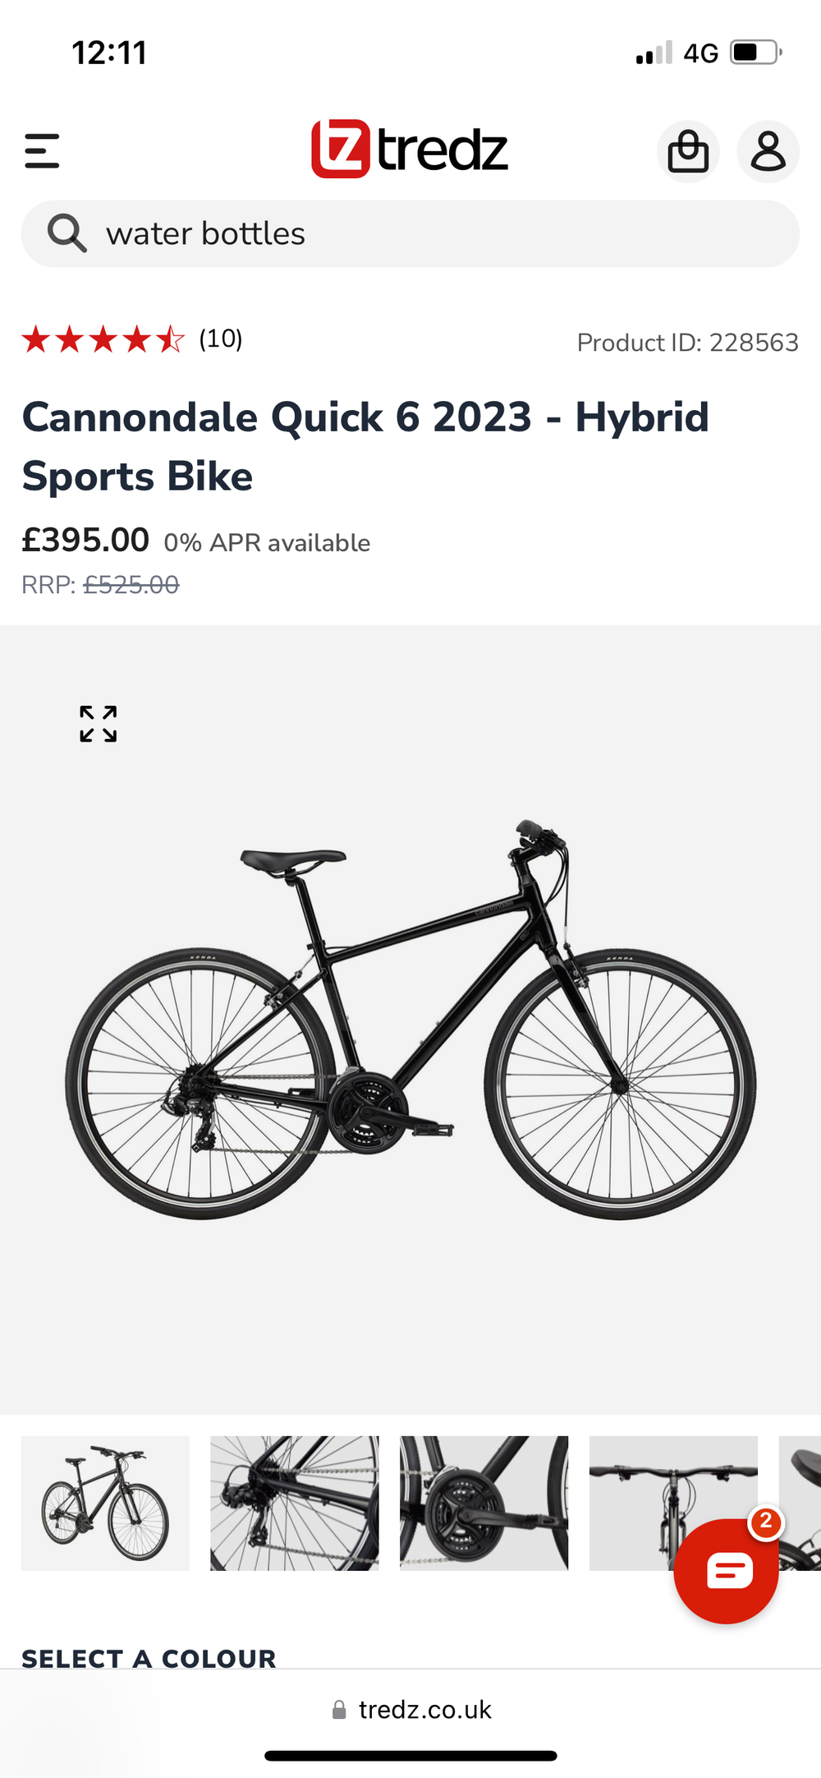This screenshot has height=1778, width=821.
Task: Select the handlebar front-view thumbnail
Action: [x=673, y=1503]
